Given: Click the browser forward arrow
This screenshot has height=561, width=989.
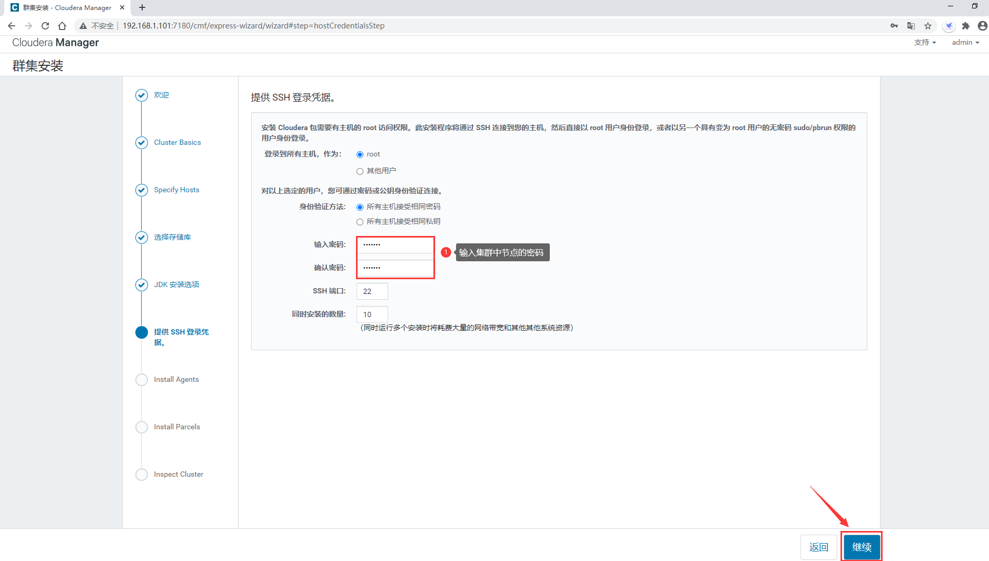Looking at the screenshot, I should pos(28,26).
